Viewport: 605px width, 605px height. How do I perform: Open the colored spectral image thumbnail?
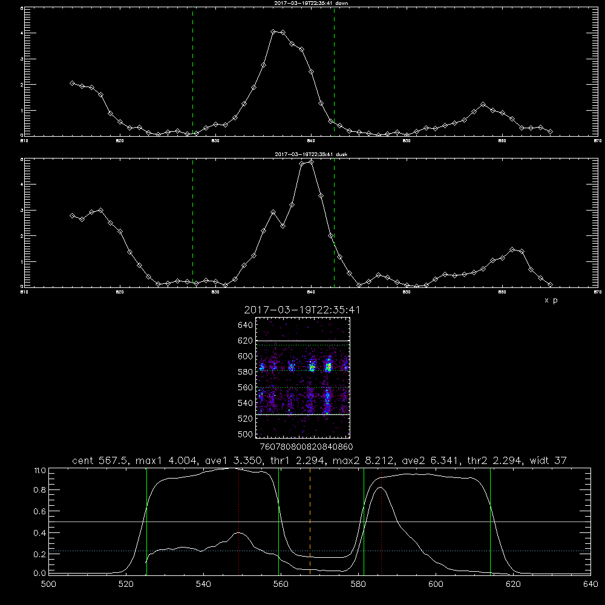coord(303,378)
